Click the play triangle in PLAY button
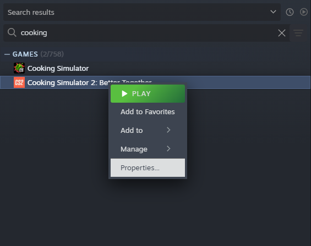The image size is (311, 246). point(124,93)
